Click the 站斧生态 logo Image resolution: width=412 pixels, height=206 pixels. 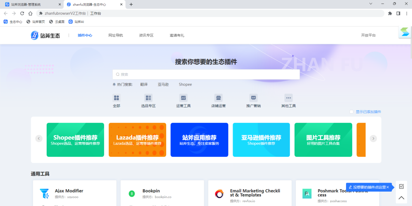pyautogui.click(x=46, y=35)
